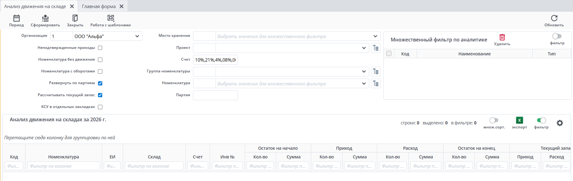Viewport: 573px width, 181px height.
Task: Click the Сформировать report icon
Action: [x=45, y=18]
